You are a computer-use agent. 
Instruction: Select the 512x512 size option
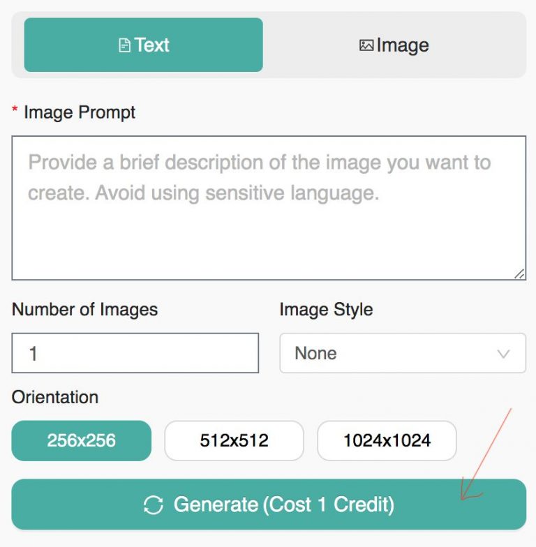point(234,441)
